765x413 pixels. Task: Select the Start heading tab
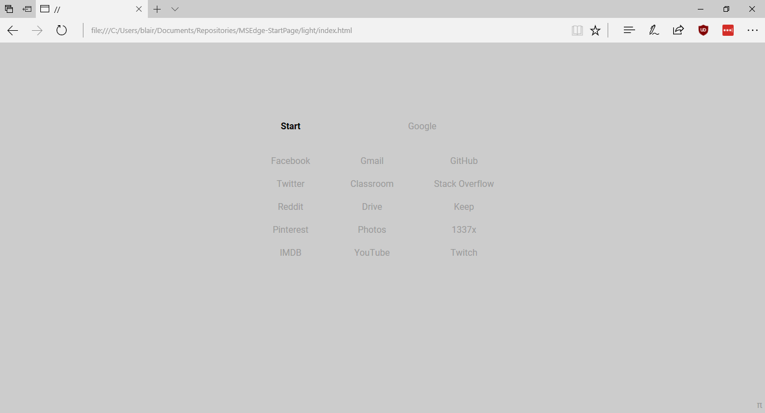291,126
